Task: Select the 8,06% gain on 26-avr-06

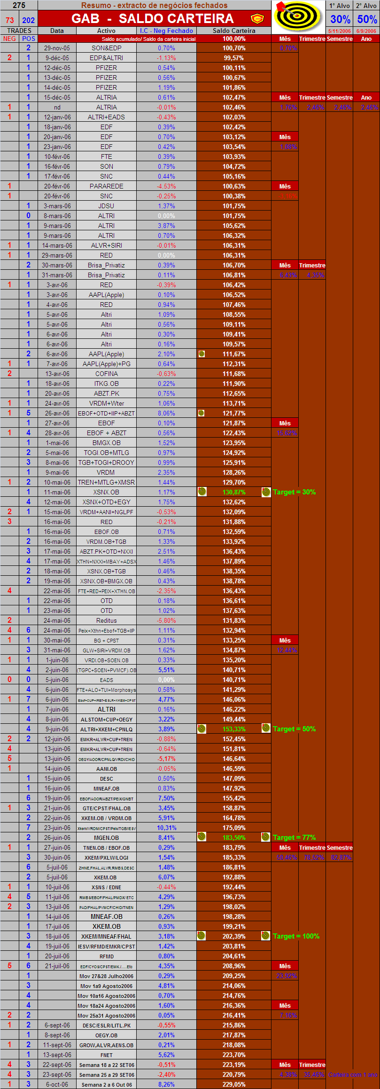Action: [x=166, y=413]
